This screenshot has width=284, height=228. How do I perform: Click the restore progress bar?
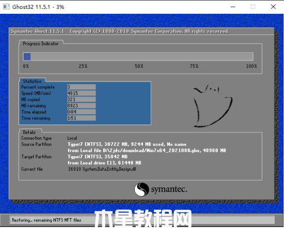[138, 57]
